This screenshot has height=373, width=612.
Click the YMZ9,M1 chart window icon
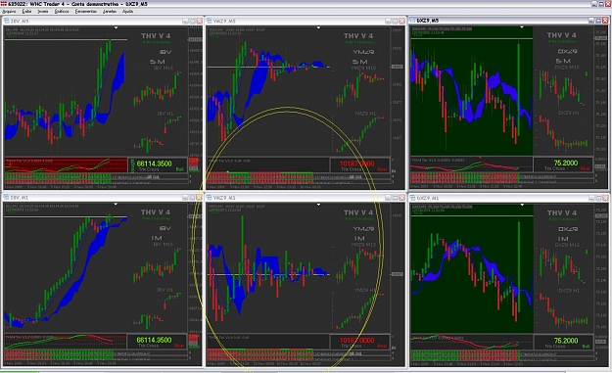[210, 198]
